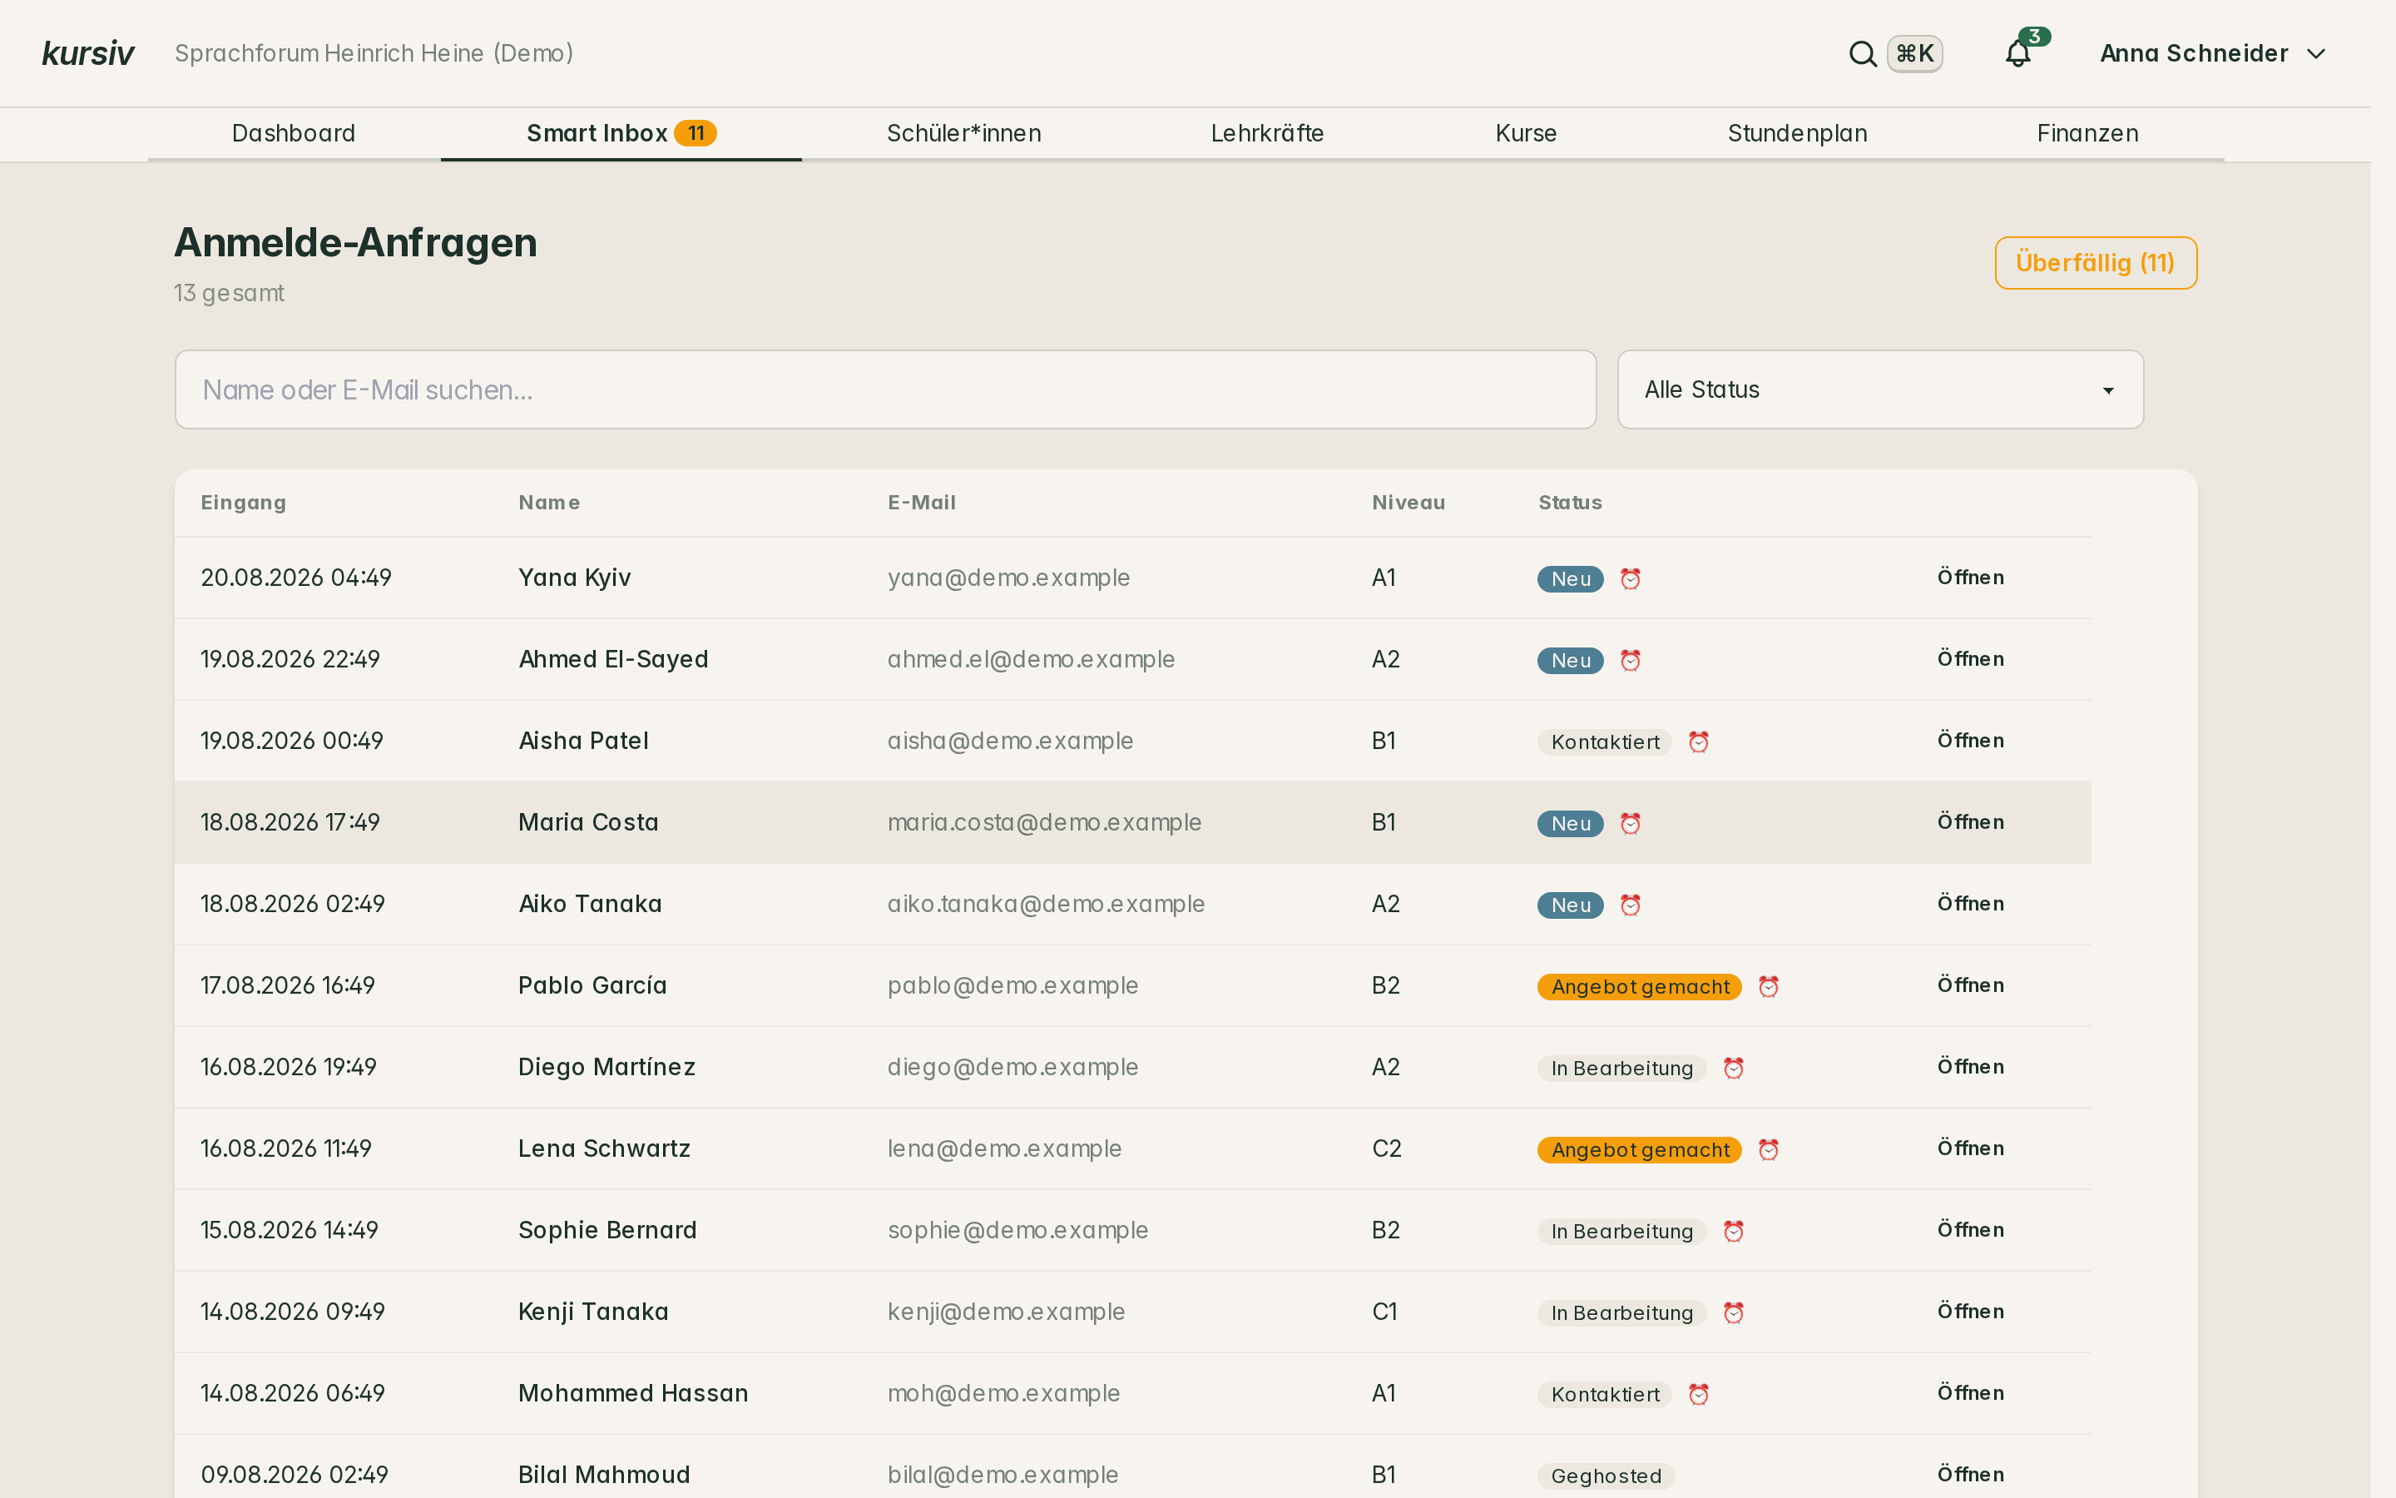Click the date 15.08.2026 14:49
Screen dimensions: 2396x1498
tap(290, 1229)
